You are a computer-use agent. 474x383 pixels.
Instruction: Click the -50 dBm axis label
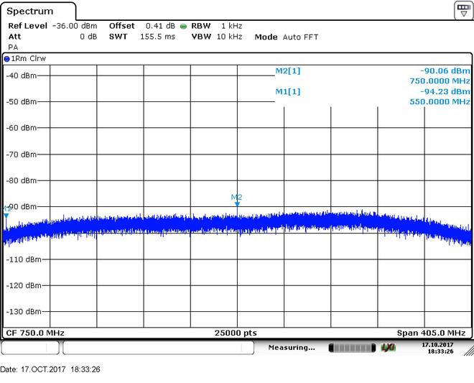click(22, 101)
